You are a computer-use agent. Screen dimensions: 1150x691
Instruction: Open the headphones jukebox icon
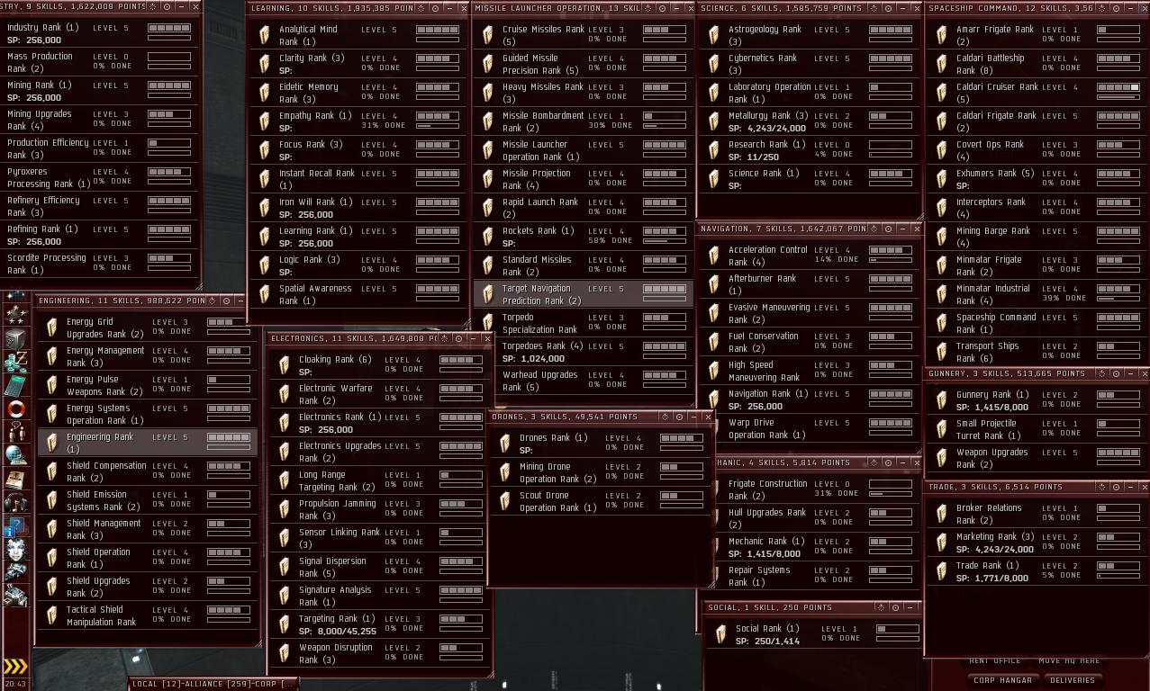(x=15, y=502)
